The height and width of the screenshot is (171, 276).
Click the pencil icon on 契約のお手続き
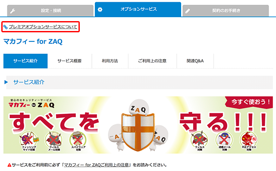[x=188, y=11]
